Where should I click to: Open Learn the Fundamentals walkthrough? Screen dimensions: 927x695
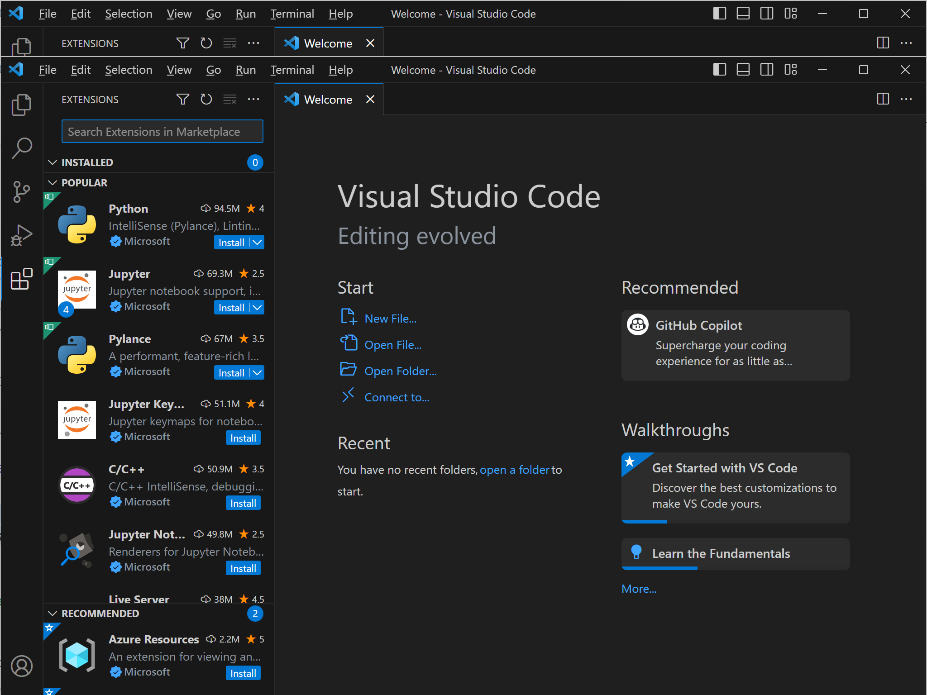coord(736,554)
